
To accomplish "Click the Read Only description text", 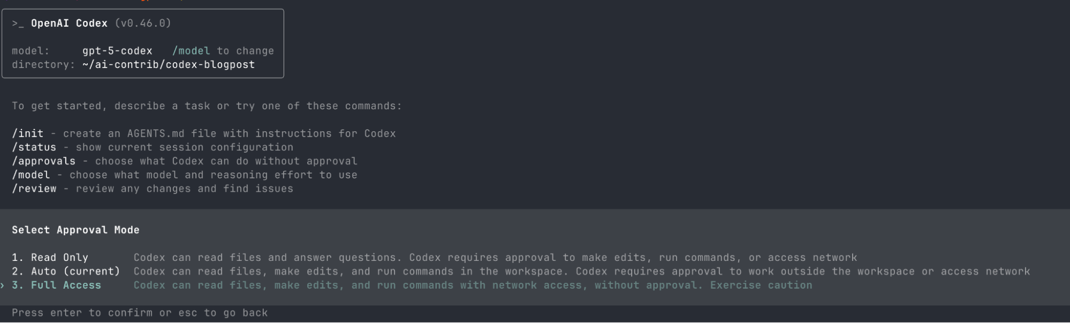I will (495, 258).
